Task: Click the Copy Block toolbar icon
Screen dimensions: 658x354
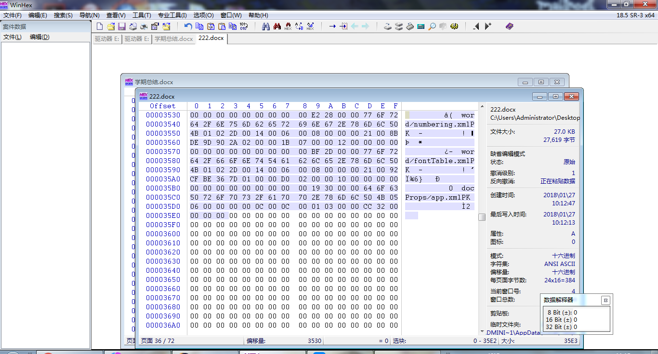Action: pos(199,26)
